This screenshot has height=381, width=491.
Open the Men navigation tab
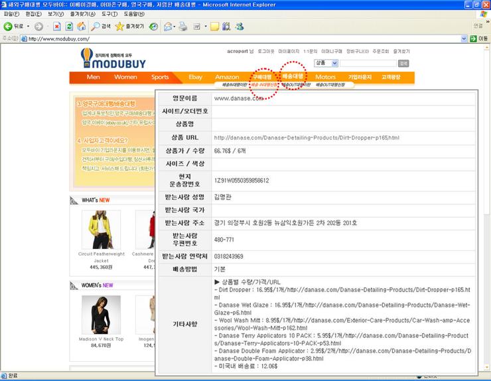(94, 77)
